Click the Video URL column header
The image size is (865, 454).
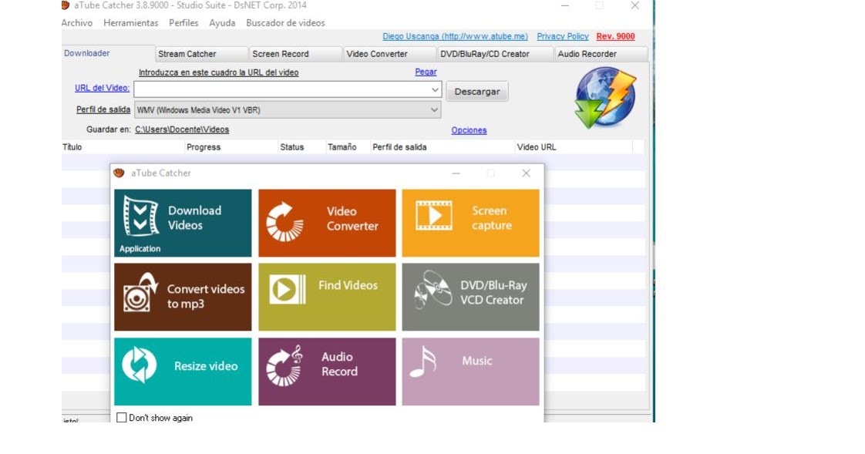click(574, 147)
